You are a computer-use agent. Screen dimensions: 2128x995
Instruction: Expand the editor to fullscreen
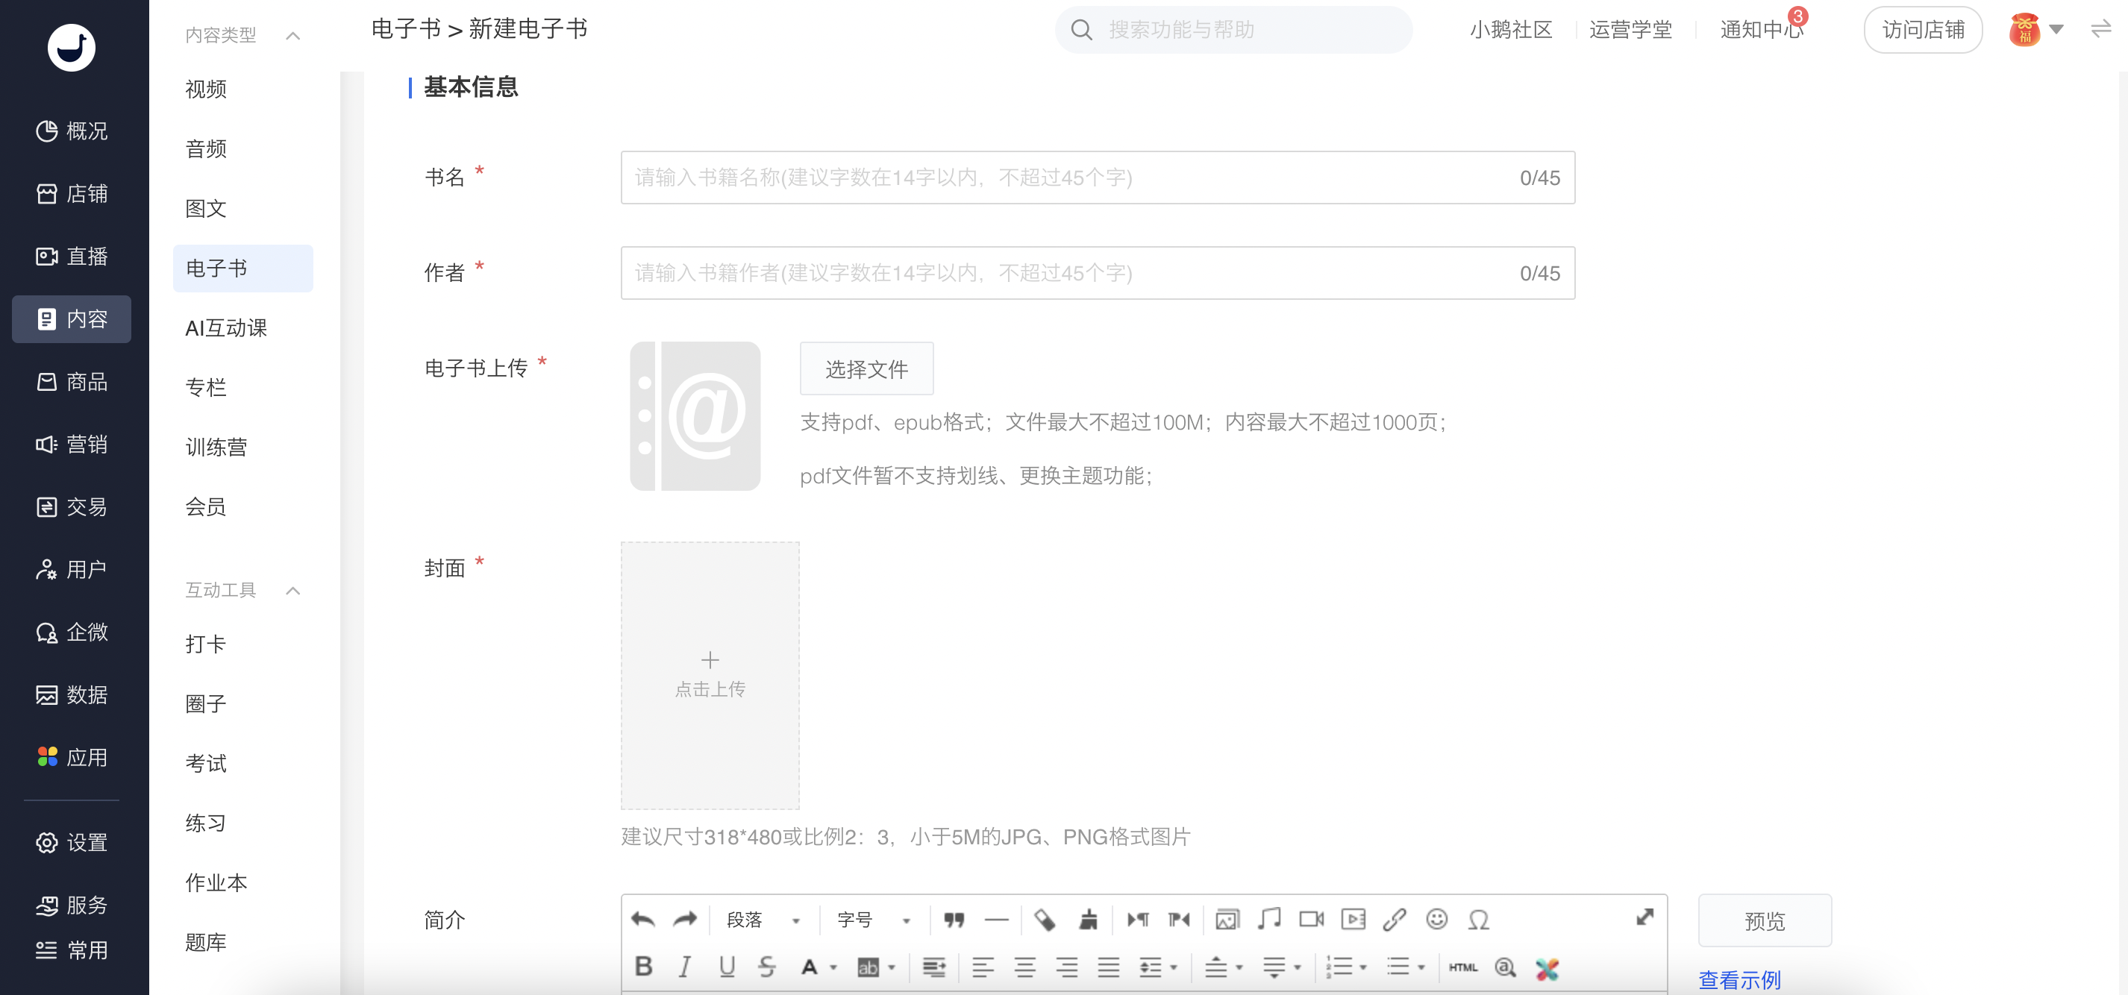1644,917
